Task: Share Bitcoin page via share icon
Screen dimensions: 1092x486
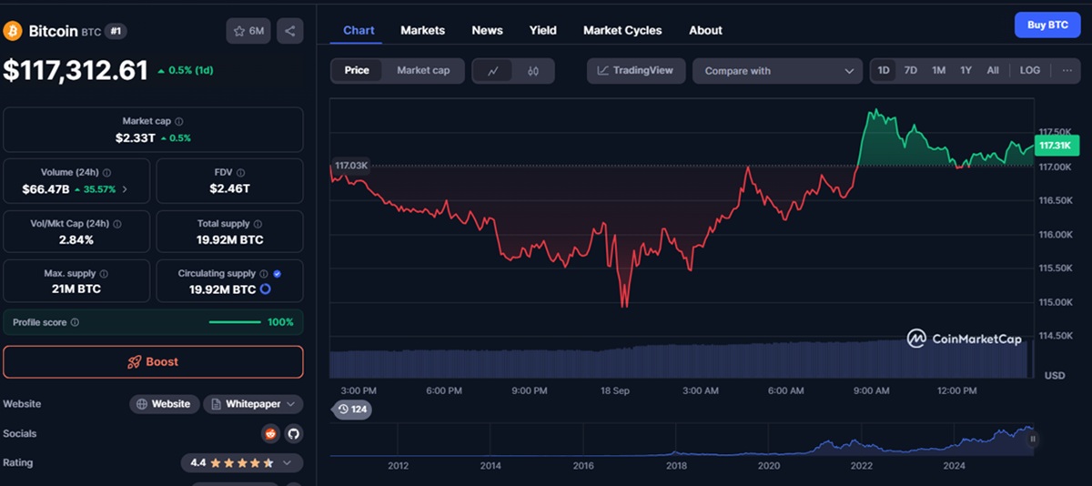Action: tap(289, 31)
